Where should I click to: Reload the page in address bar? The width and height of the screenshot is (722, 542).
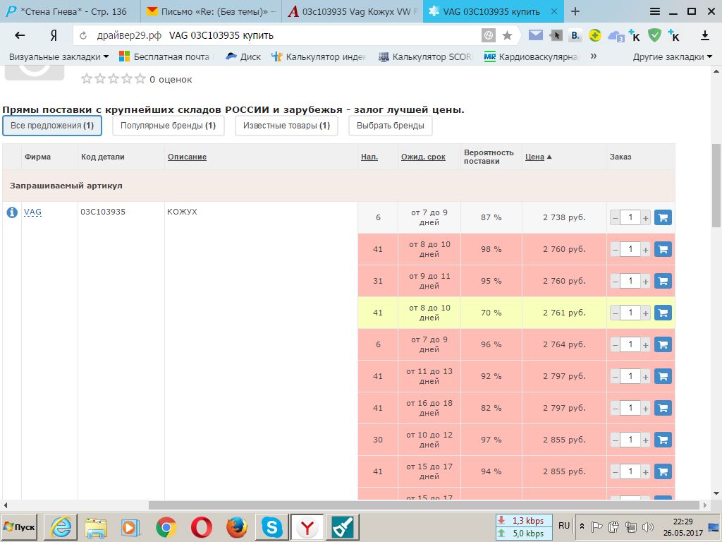click(84, 35)
